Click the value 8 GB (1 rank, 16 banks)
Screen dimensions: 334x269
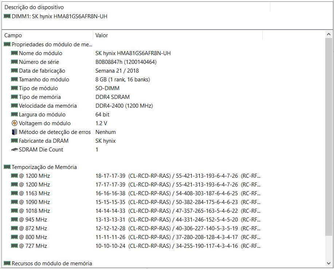(x=123, y=80)
